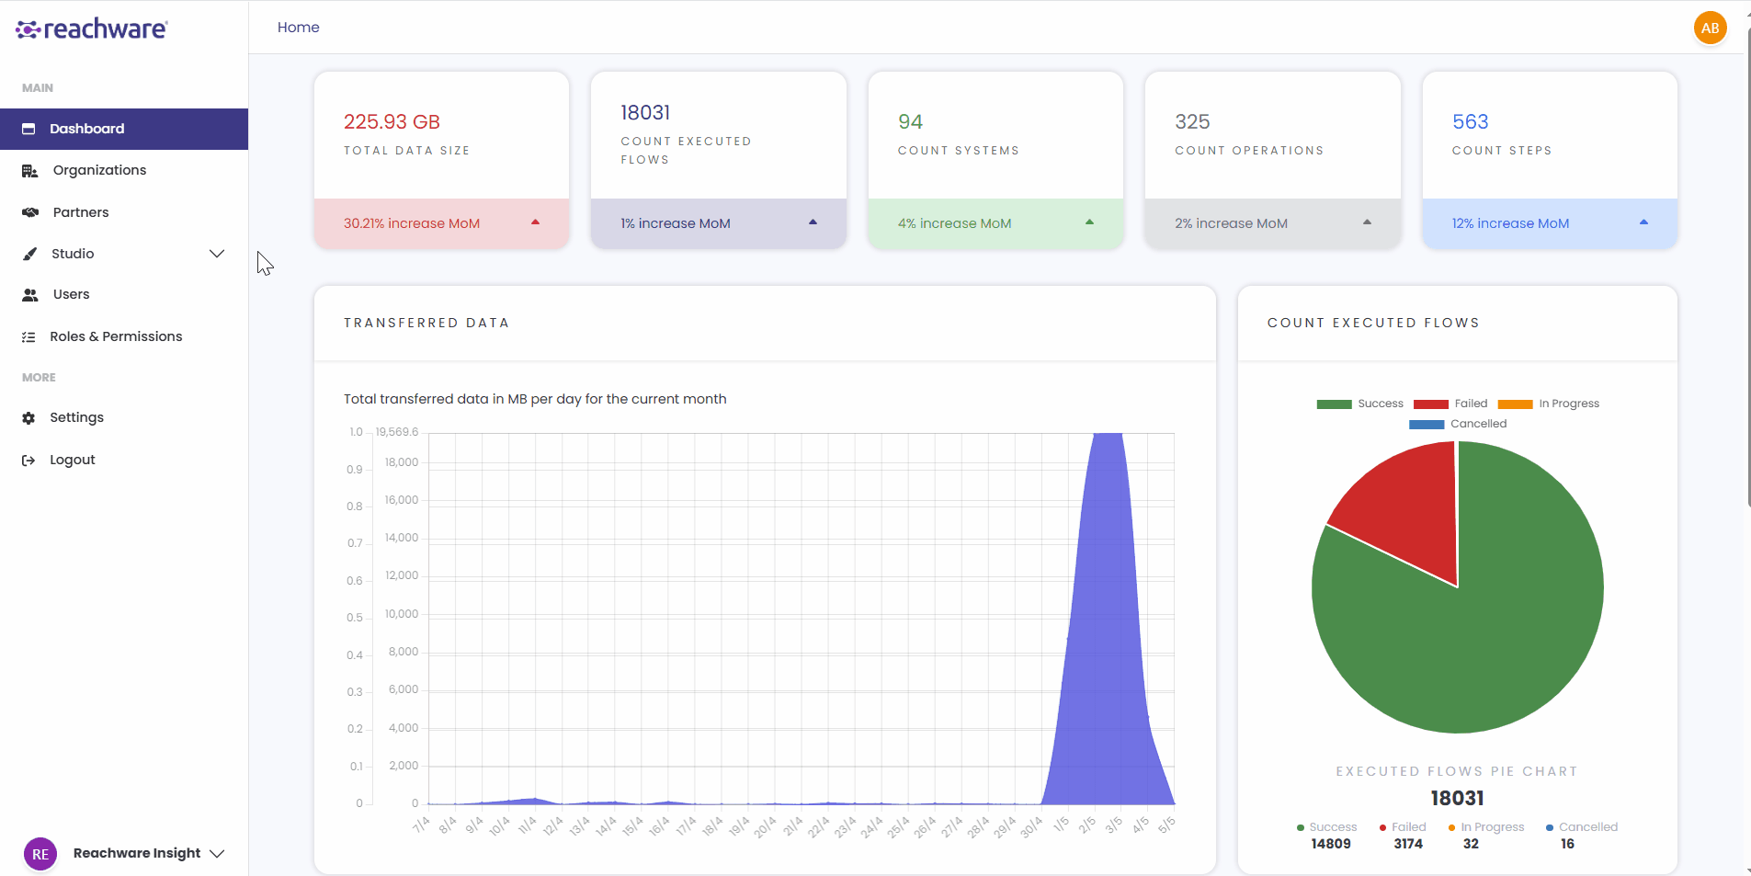1751x876 pixels.
Task: Click the RE purple avatar
Action: click(x=40, y=854)
